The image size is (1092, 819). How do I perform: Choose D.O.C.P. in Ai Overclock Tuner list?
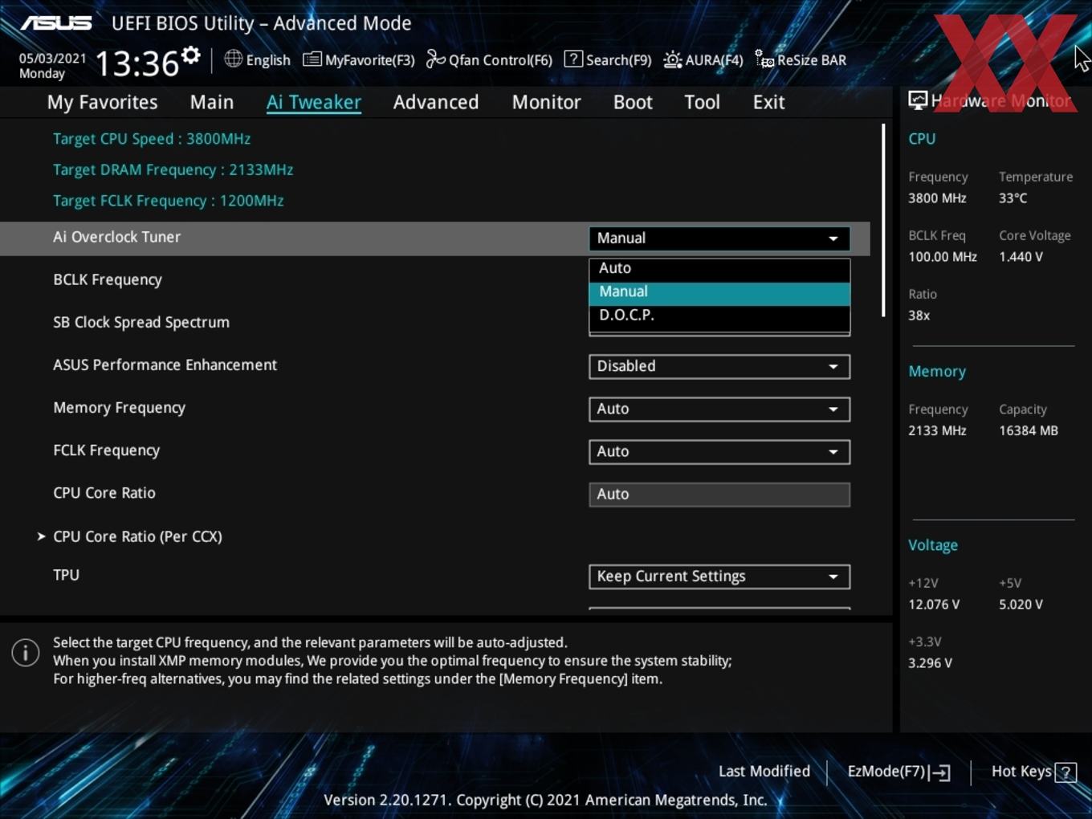point(719,316)
